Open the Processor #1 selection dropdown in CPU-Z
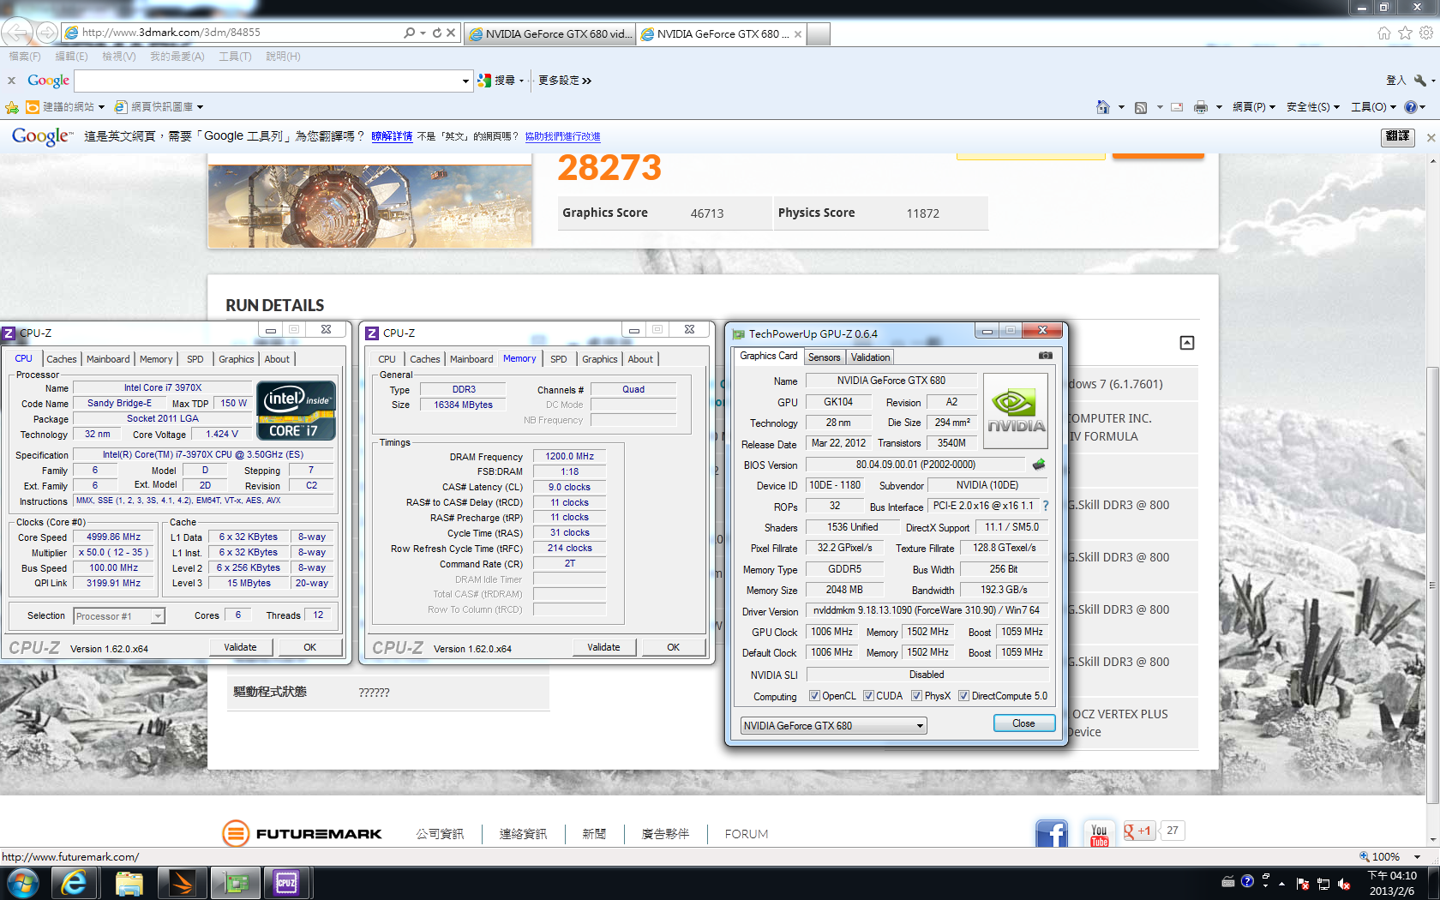The width and height of the screenshot is (1440, 900). click(119, 616)
